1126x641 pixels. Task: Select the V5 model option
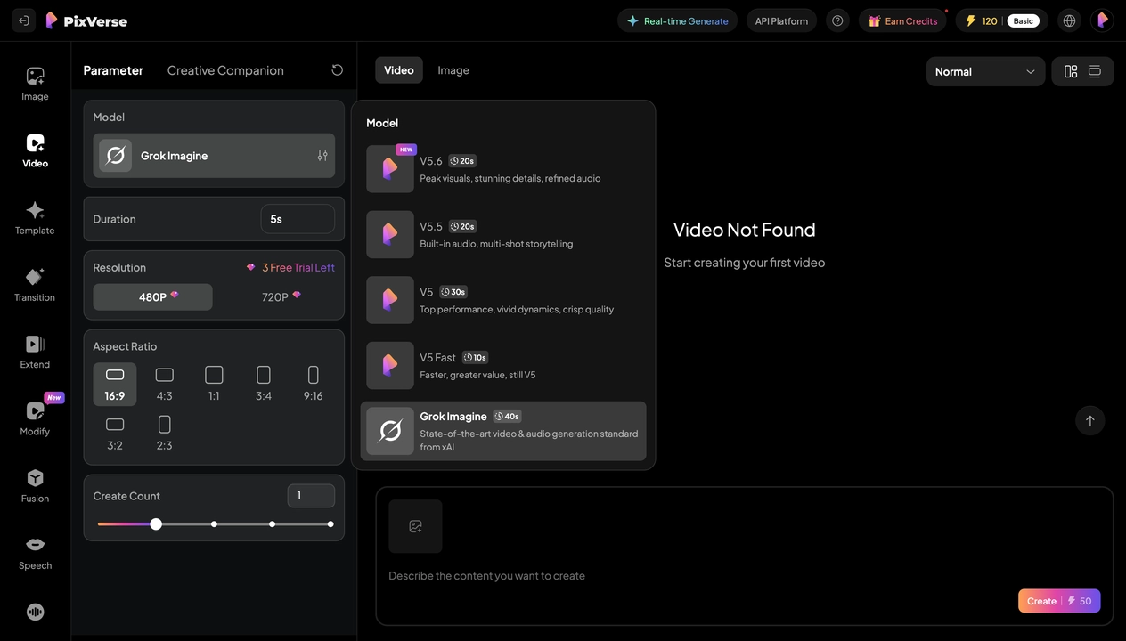[x=503, y=300]
